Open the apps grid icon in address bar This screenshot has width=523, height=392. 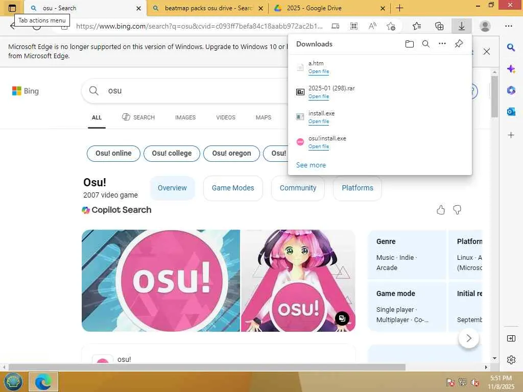[x=354, y=26]
